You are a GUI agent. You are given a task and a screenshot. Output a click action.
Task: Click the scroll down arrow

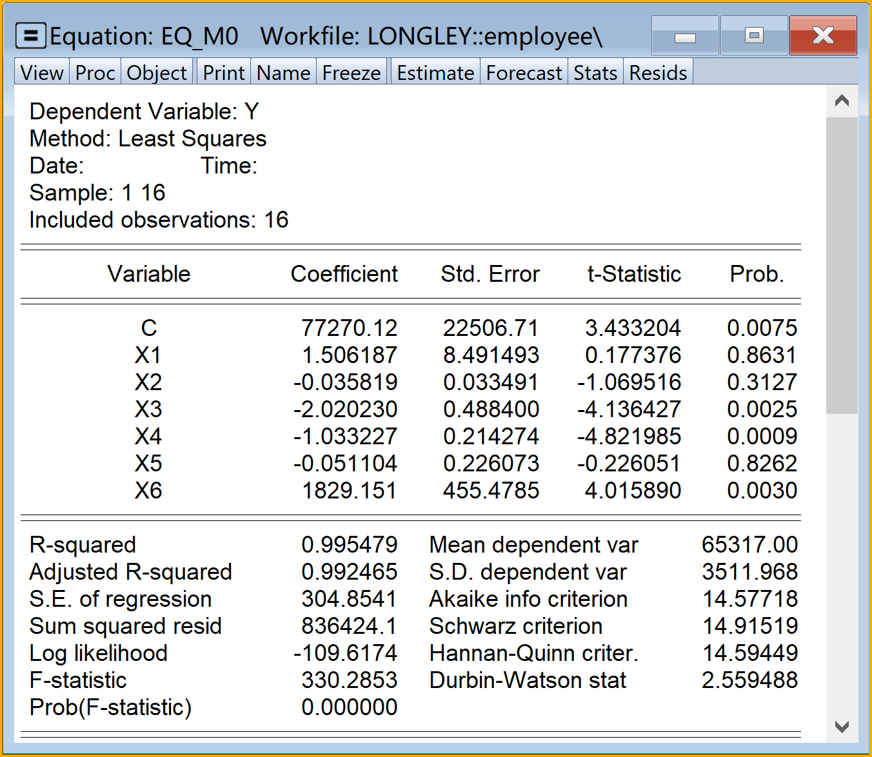[x=842, y=727]
